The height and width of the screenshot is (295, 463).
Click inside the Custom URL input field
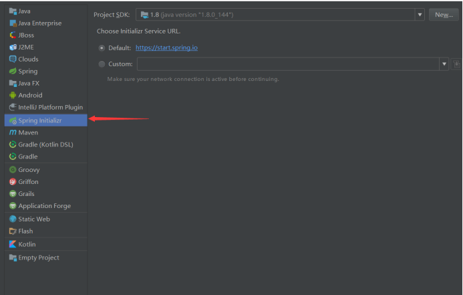tap(288, 64)
